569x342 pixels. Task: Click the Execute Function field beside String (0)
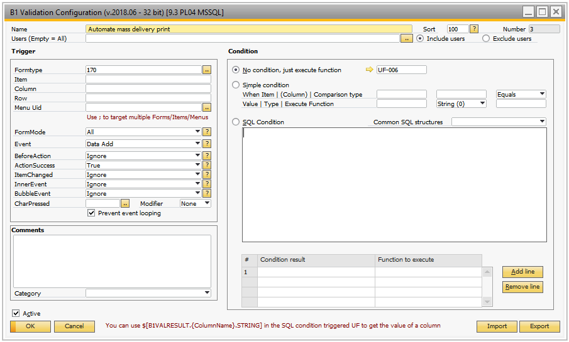click(x=521, y=104)
